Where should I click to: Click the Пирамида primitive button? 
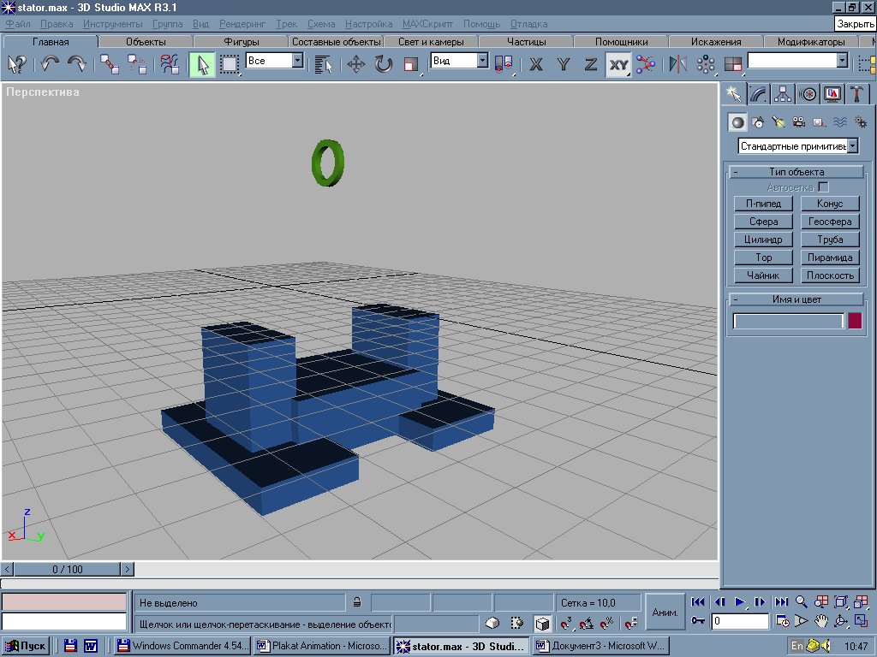point(830,257)
